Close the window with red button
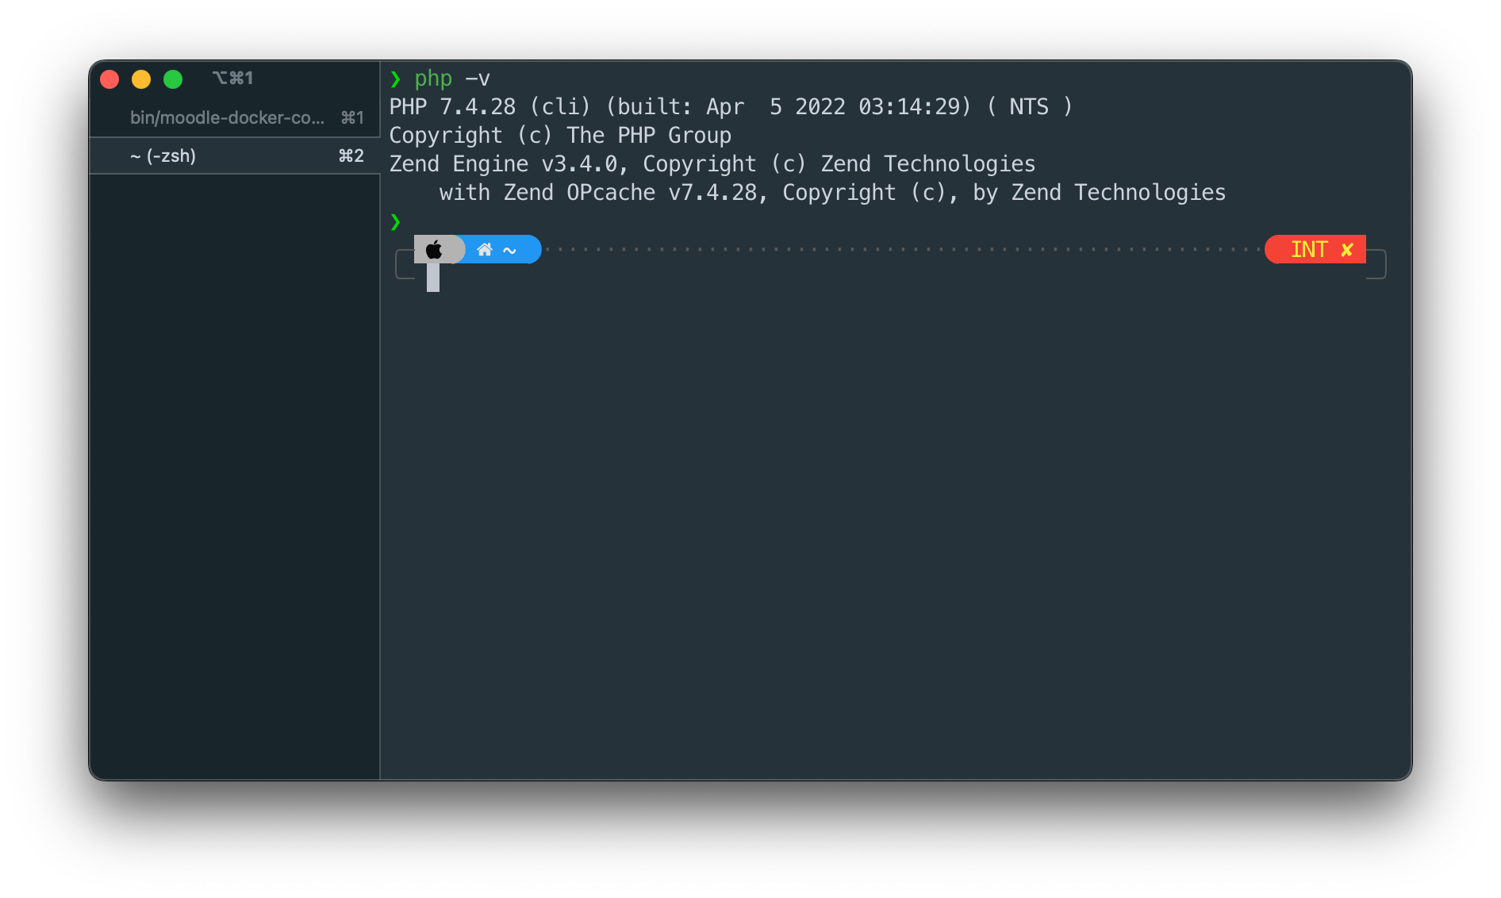1501x898 pixels. [109, 79]
